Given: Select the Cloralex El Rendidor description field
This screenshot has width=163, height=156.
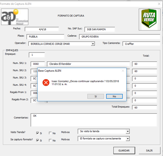Looking at the screenshot, I should 88,64.
